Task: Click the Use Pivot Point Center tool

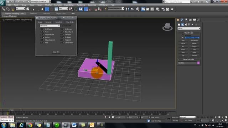Action: coord(71,9)
